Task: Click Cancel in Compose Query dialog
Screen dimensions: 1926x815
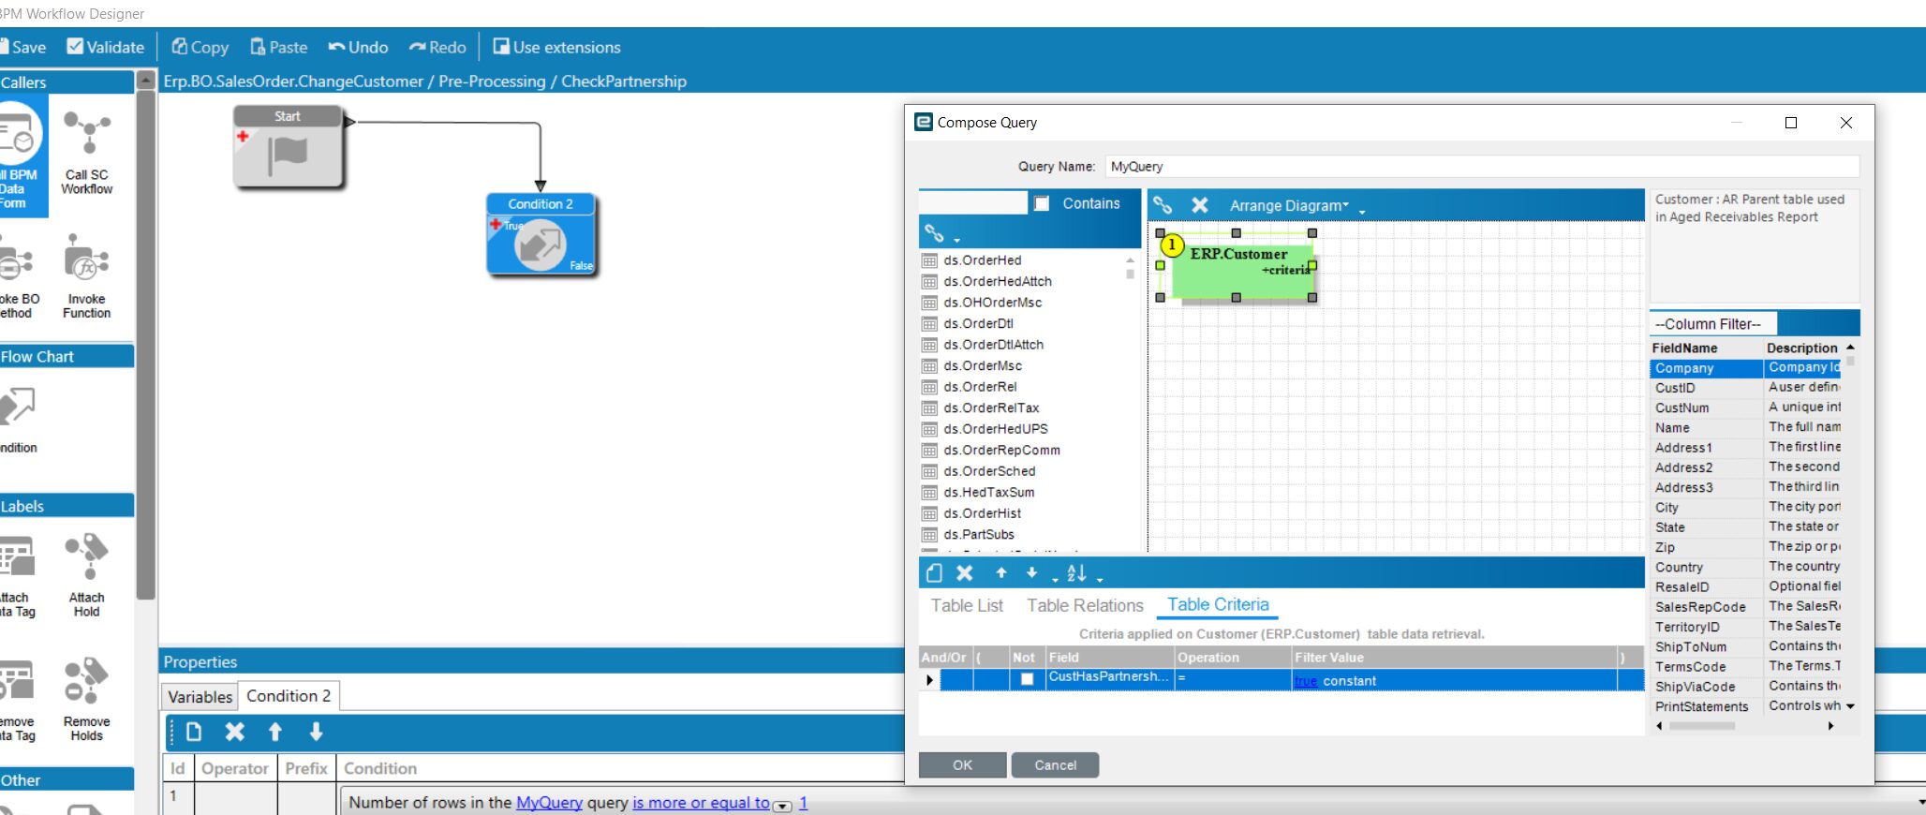Action: (x=1055, y=765)
